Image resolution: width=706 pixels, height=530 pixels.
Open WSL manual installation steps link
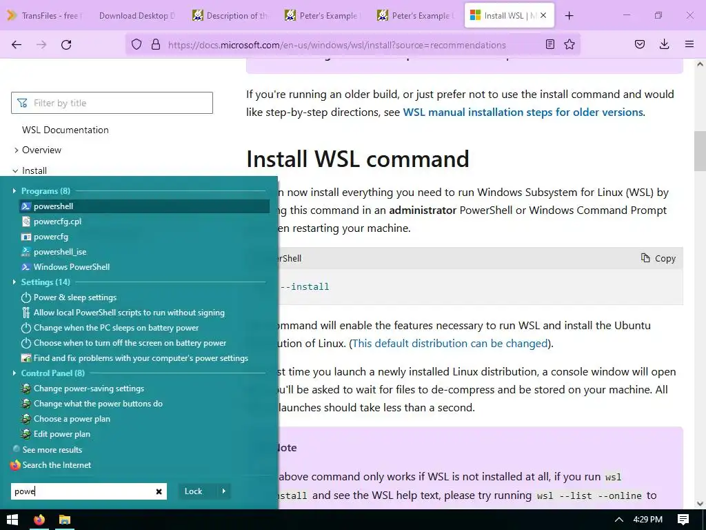[523, 112]
